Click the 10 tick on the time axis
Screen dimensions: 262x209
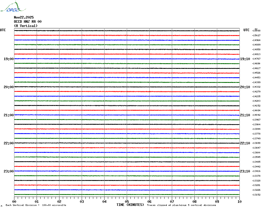[239, 201]
